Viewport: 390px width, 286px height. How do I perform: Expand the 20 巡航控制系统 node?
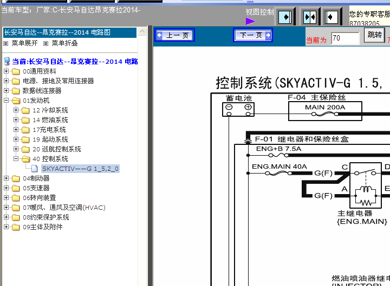[16, 149]
